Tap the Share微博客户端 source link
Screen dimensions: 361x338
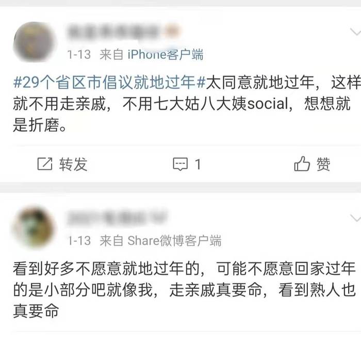click(x=174, y=241)
